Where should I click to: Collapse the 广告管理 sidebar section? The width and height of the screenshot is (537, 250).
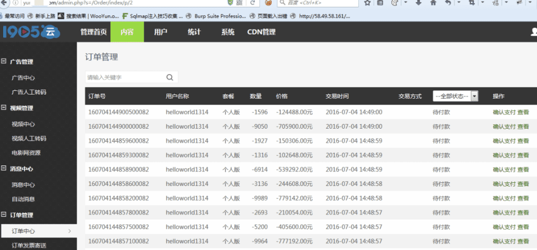coord(4,61)
